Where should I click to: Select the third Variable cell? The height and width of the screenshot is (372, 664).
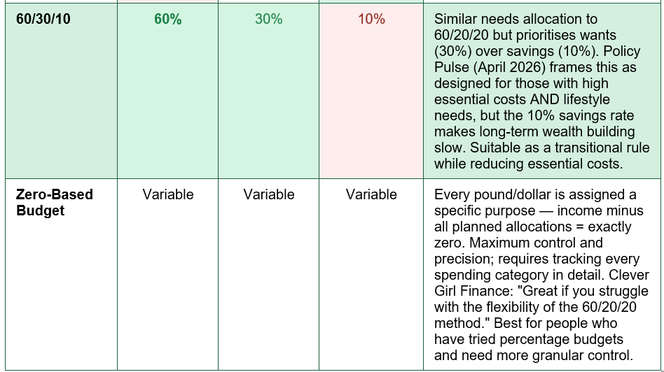371,194
